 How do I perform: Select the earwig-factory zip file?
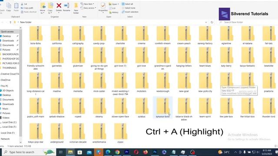click(205, 36)
